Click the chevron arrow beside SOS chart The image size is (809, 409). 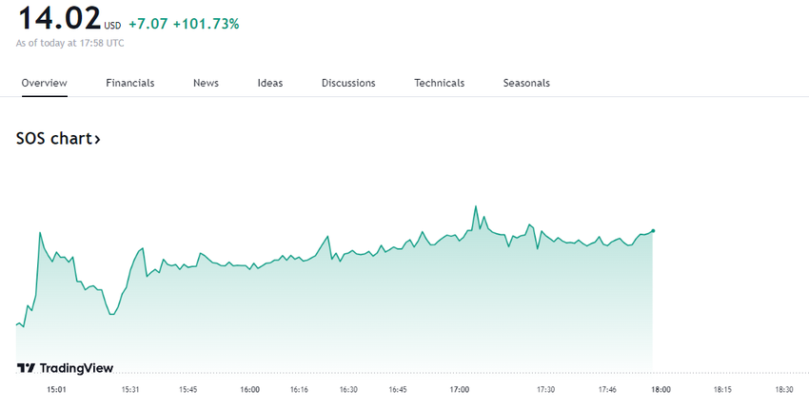[x=96, y=139]
